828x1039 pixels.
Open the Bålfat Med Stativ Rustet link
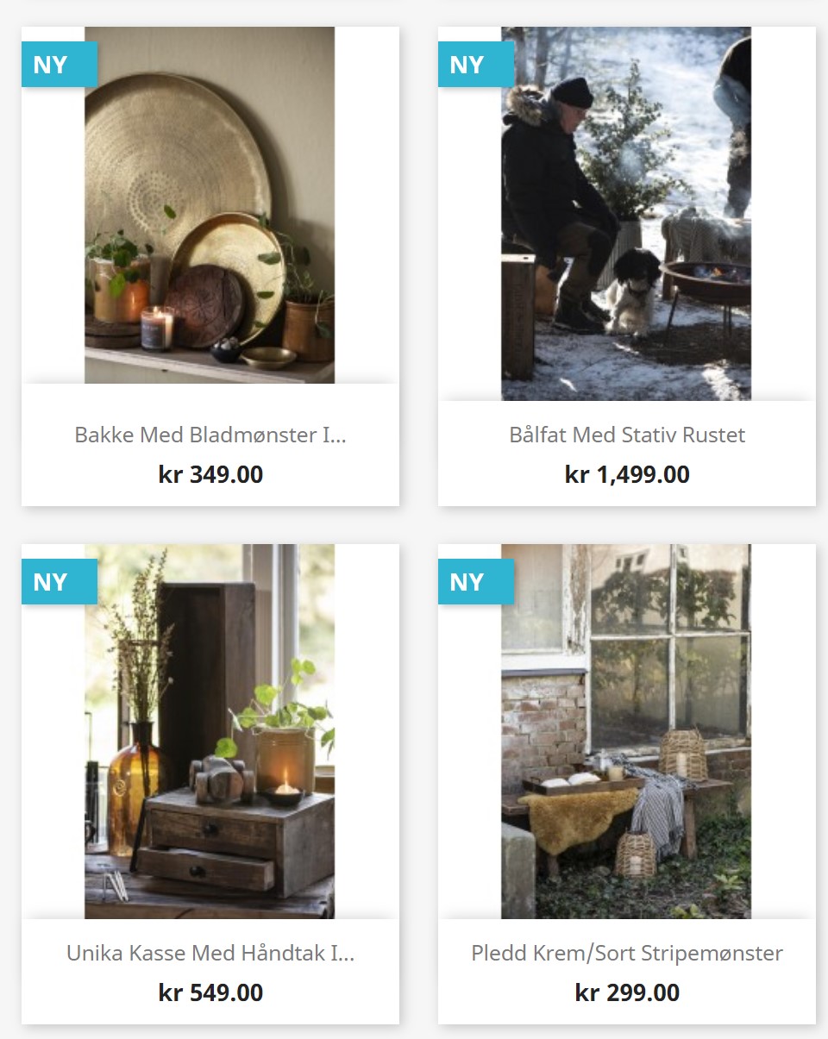coord(627,435)
